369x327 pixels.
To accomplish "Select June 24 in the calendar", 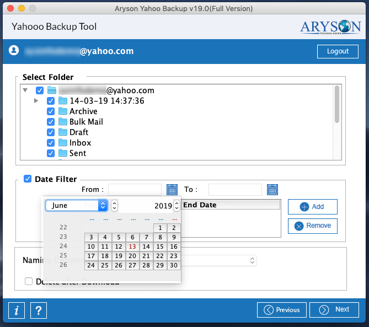I will click(x=91, y=265).
